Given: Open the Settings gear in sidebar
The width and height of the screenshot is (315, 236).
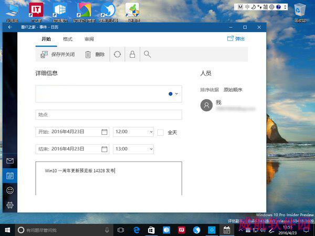Looking at the screenshot, I should click(x=9, y=205).
